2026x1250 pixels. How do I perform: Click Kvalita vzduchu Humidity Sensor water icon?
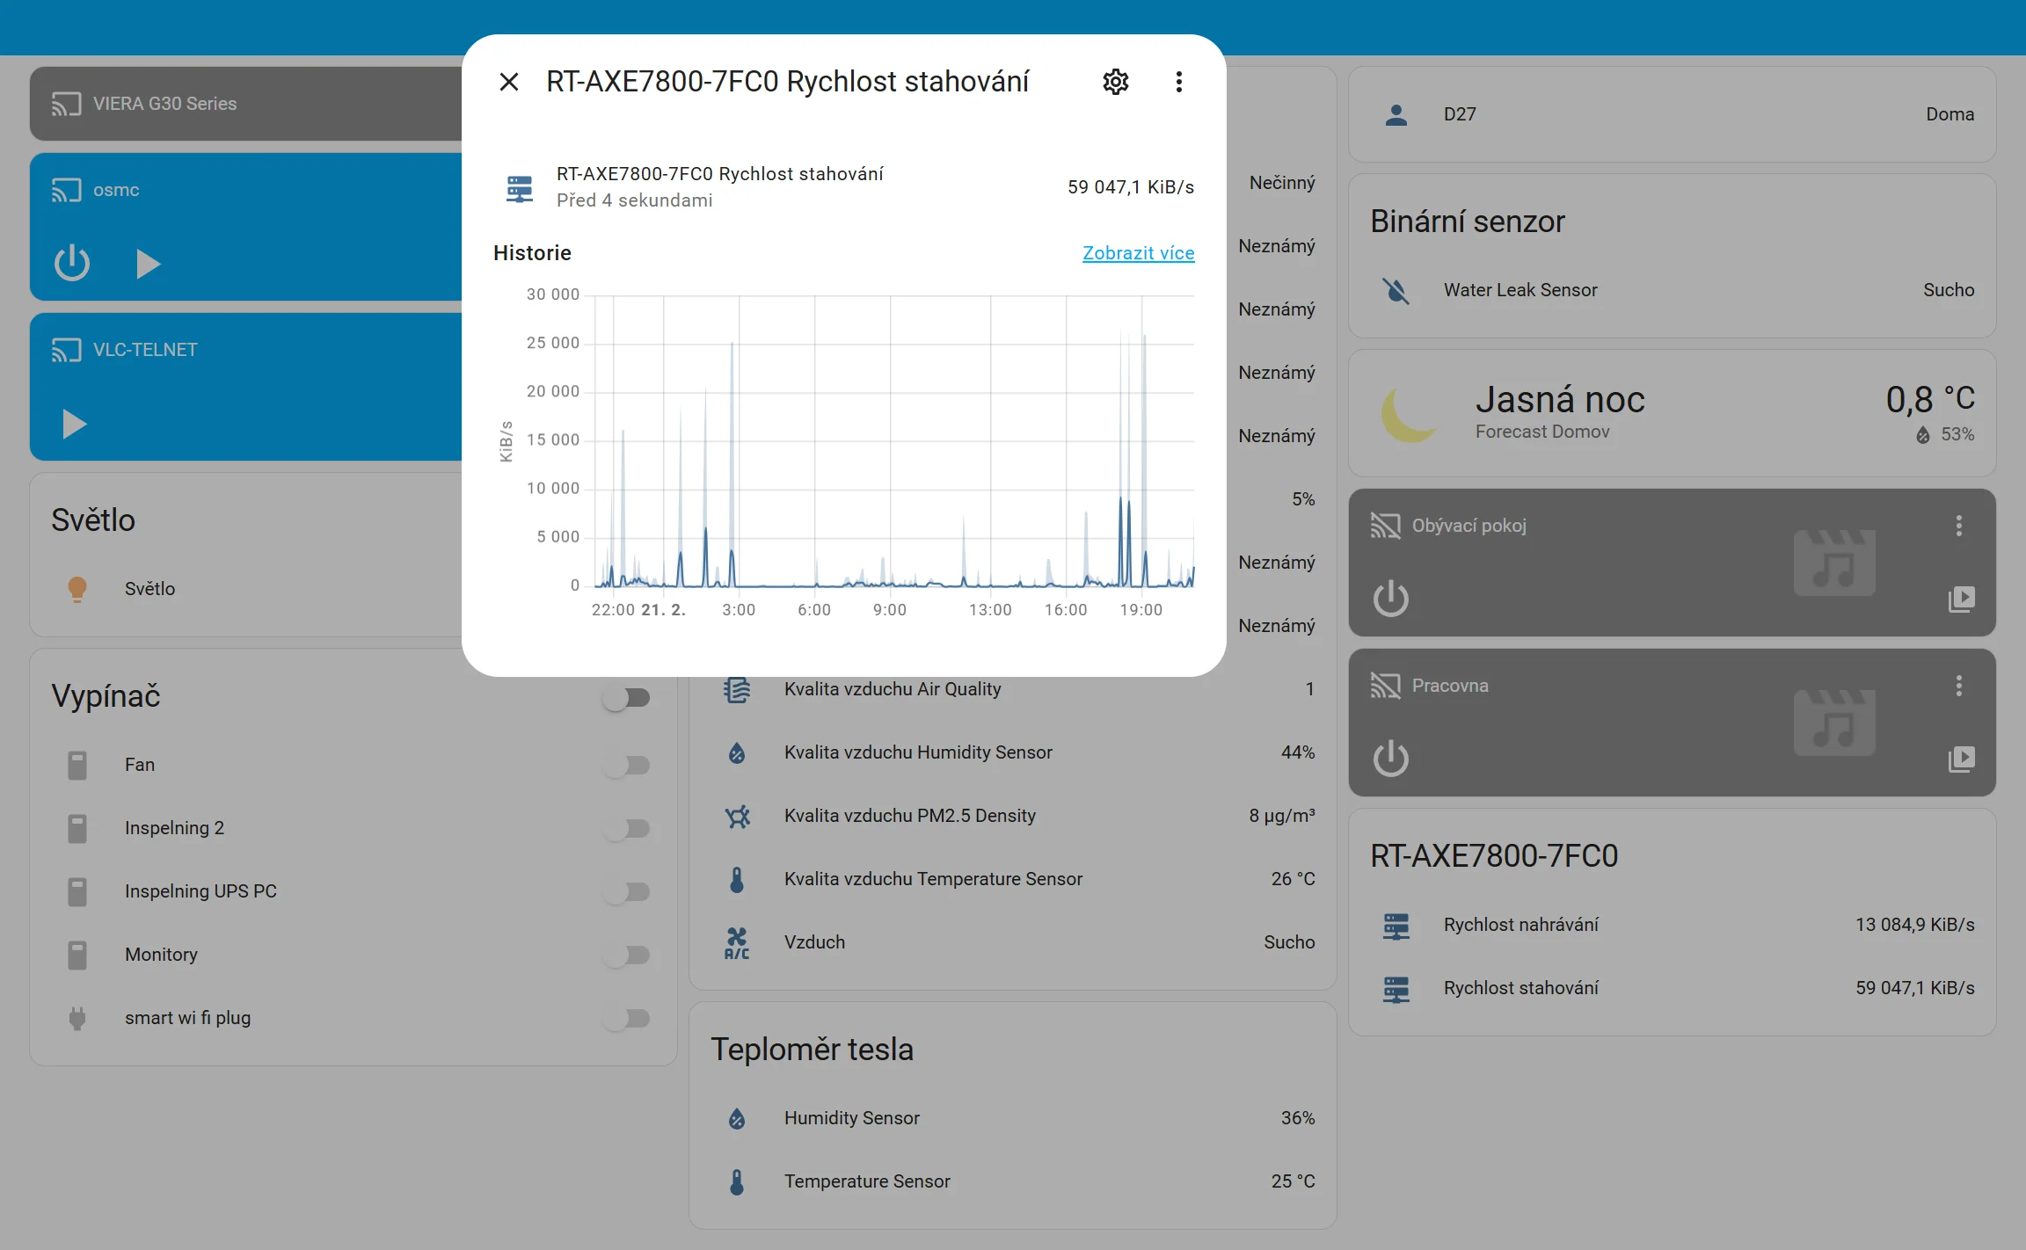tap(737, 752)
